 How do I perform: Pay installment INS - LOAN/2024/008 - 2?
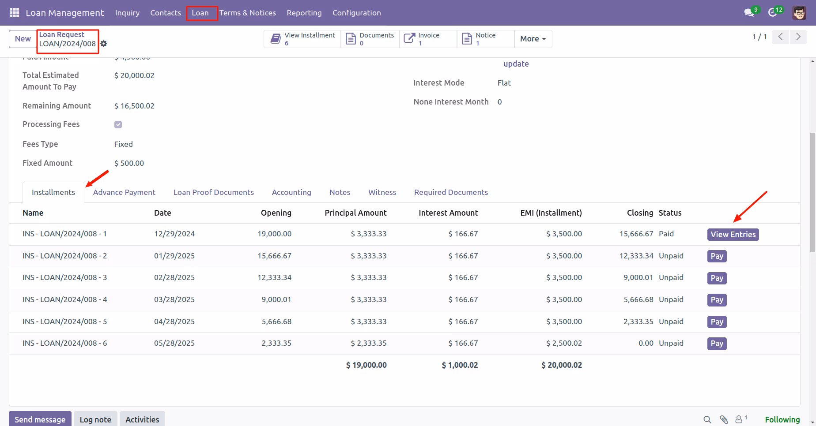[717, 256]
